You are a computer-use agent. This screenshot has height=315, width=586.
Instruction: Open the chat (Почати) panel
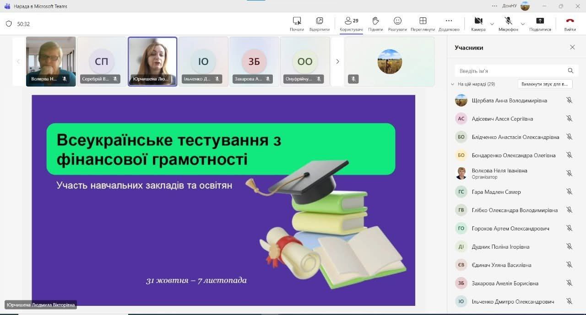tap(297, 21)
